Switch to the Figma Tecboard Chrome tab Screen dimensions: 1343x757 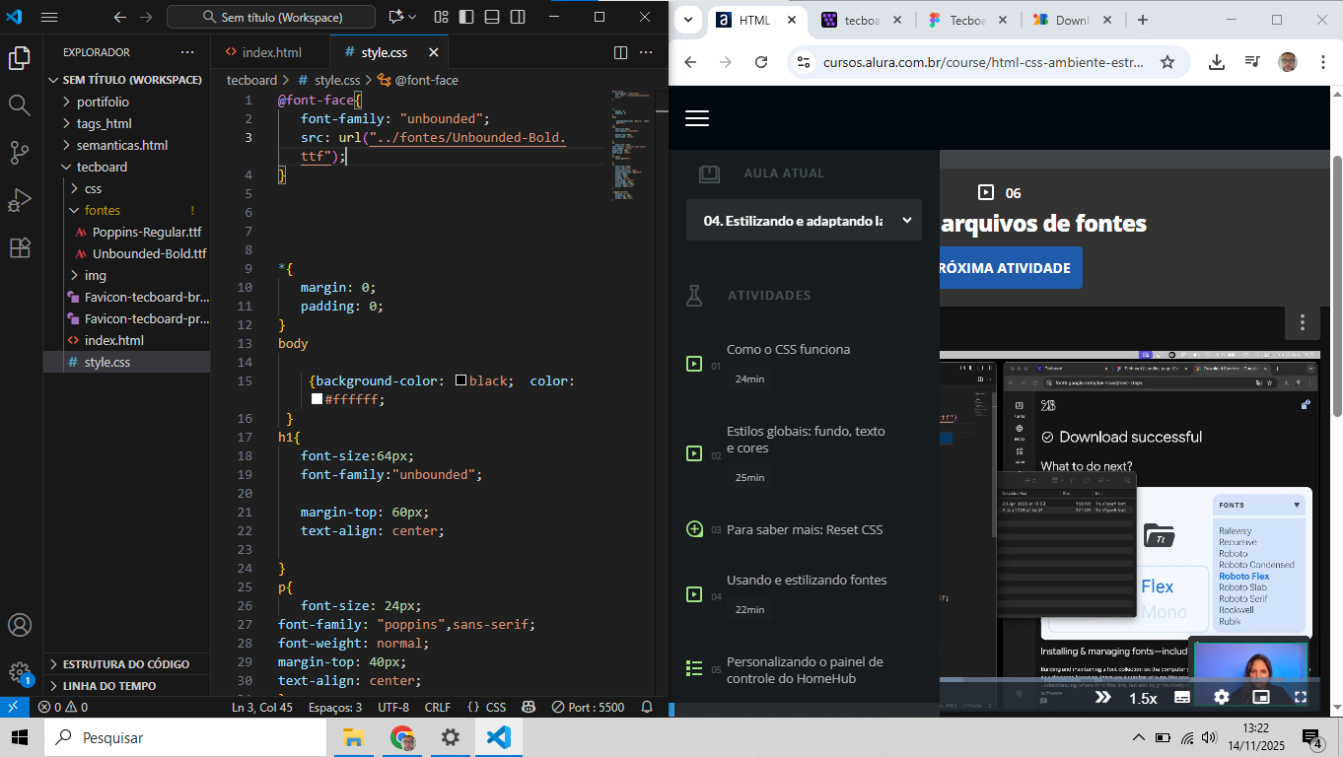click(x=965, y=20)
